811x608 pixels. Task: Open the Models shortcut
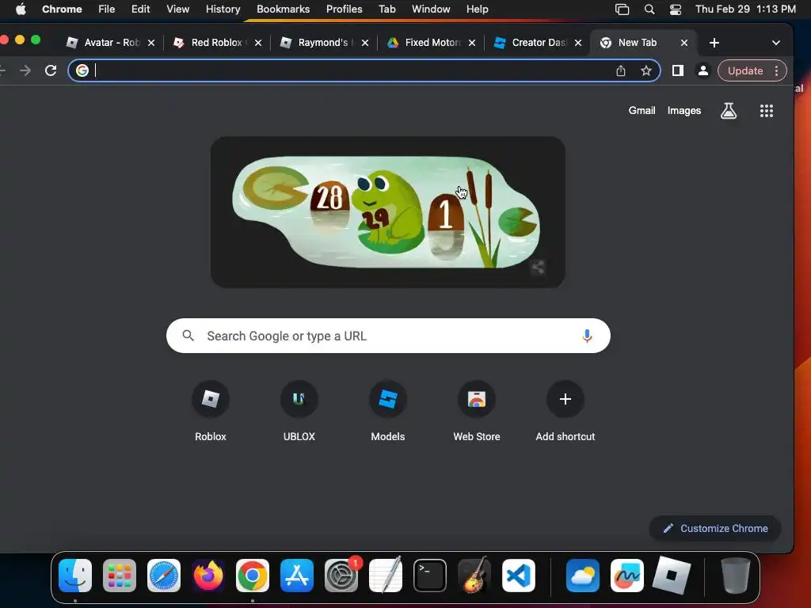388,412
